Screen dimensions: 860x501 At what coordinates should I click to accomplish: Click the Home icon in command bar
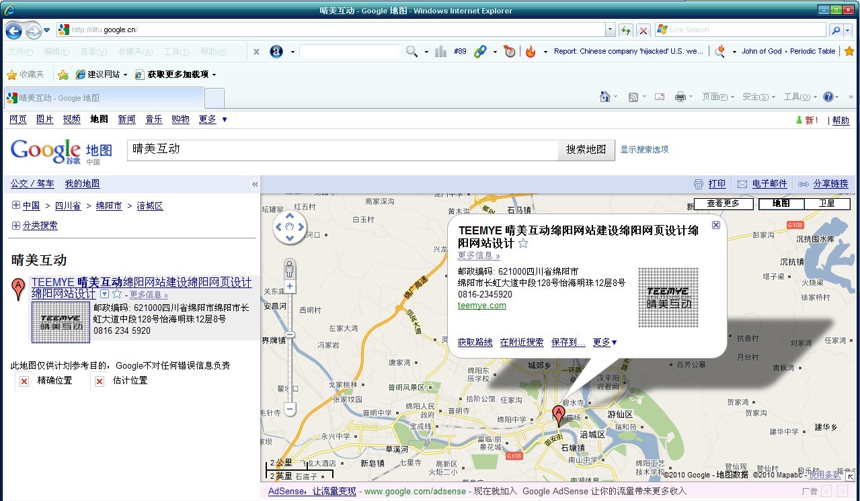[x=605, y=97]
